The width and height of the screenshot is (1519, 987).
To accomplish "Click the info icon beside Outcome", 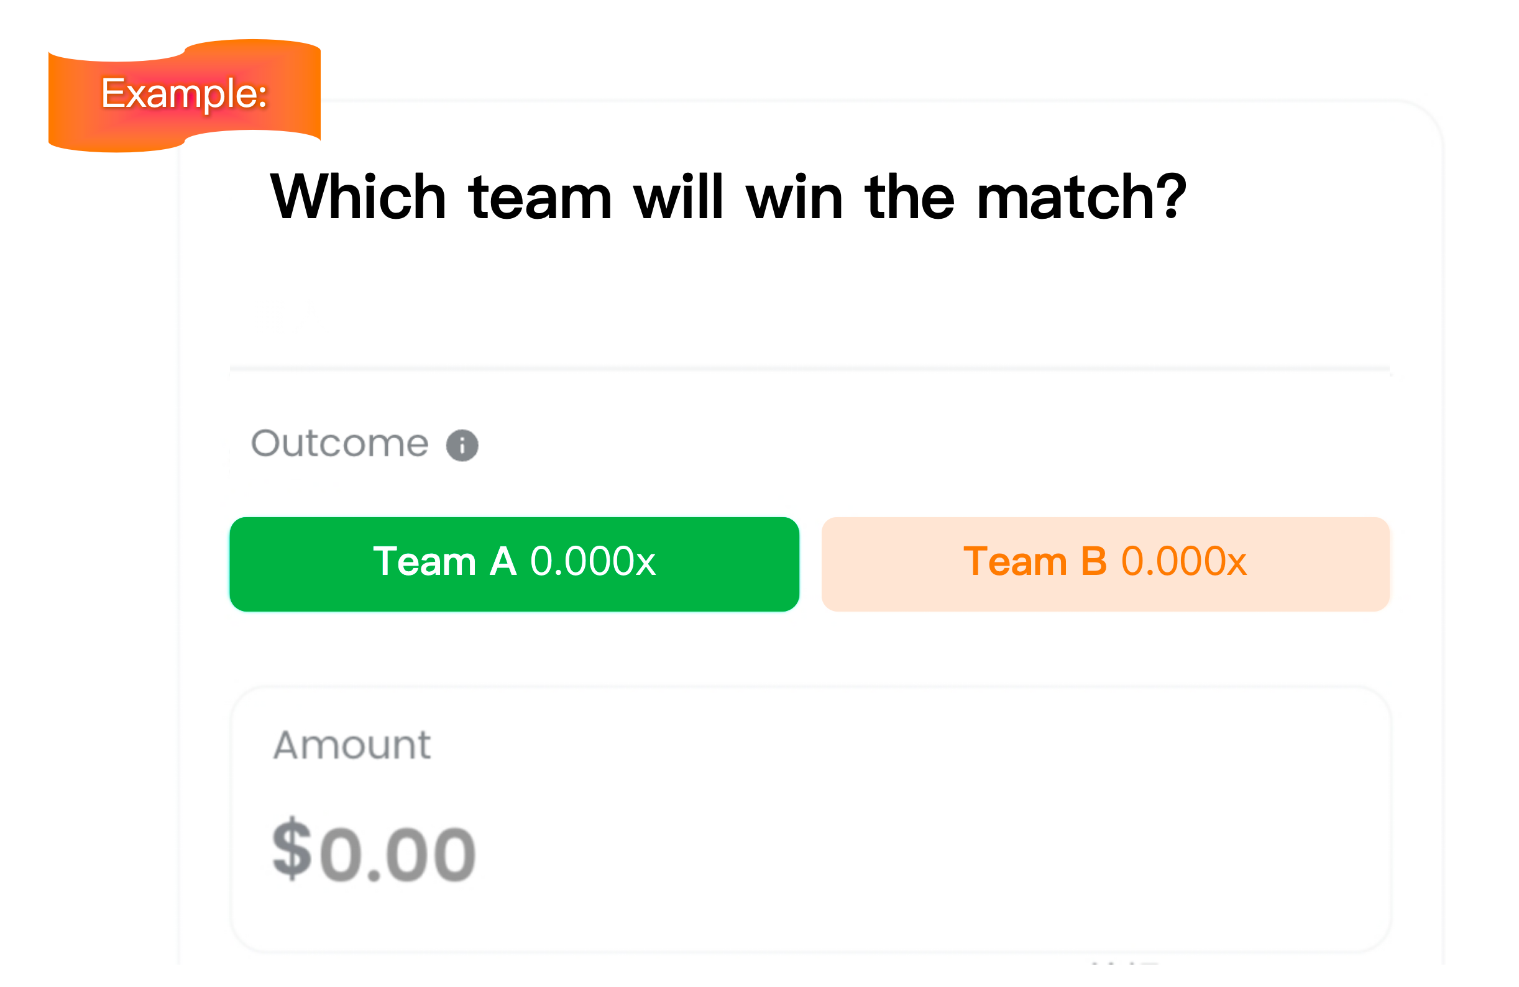I will [462, 445].
